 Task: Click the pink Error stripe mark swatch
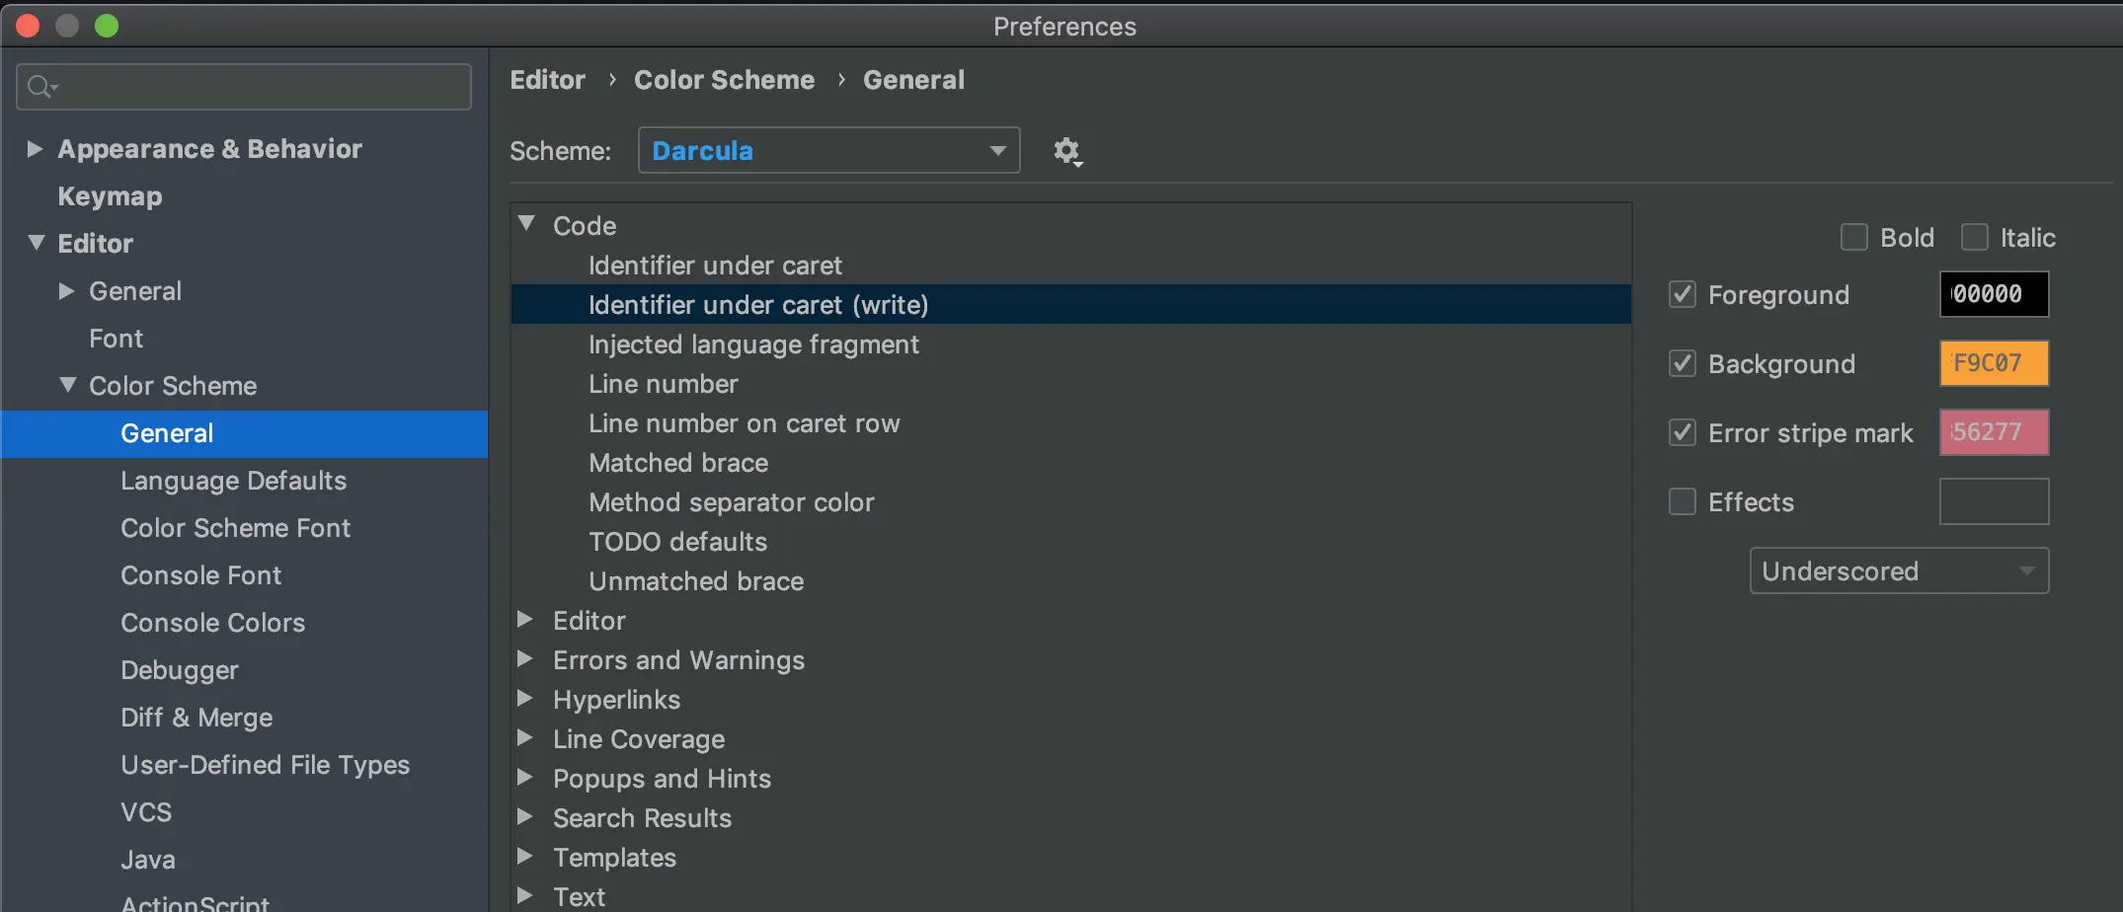click(x=1993, y=432)
